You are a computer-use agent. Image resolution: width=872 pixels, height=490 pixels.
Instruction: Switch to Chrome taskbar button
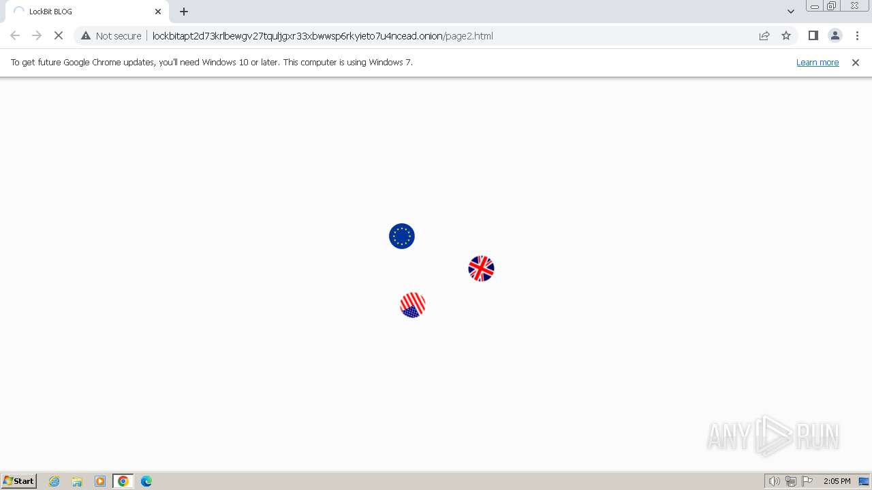click(123, 481)
